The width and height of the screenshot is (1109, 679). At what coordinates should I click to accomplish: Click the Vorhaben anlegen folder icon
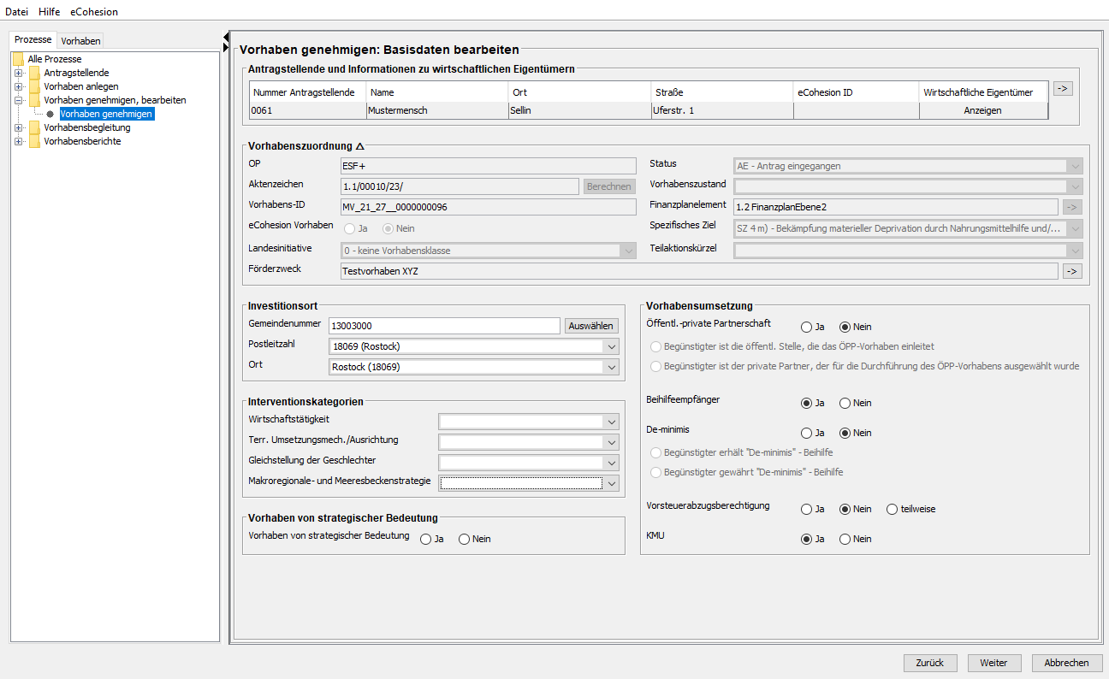coord(34,86)
